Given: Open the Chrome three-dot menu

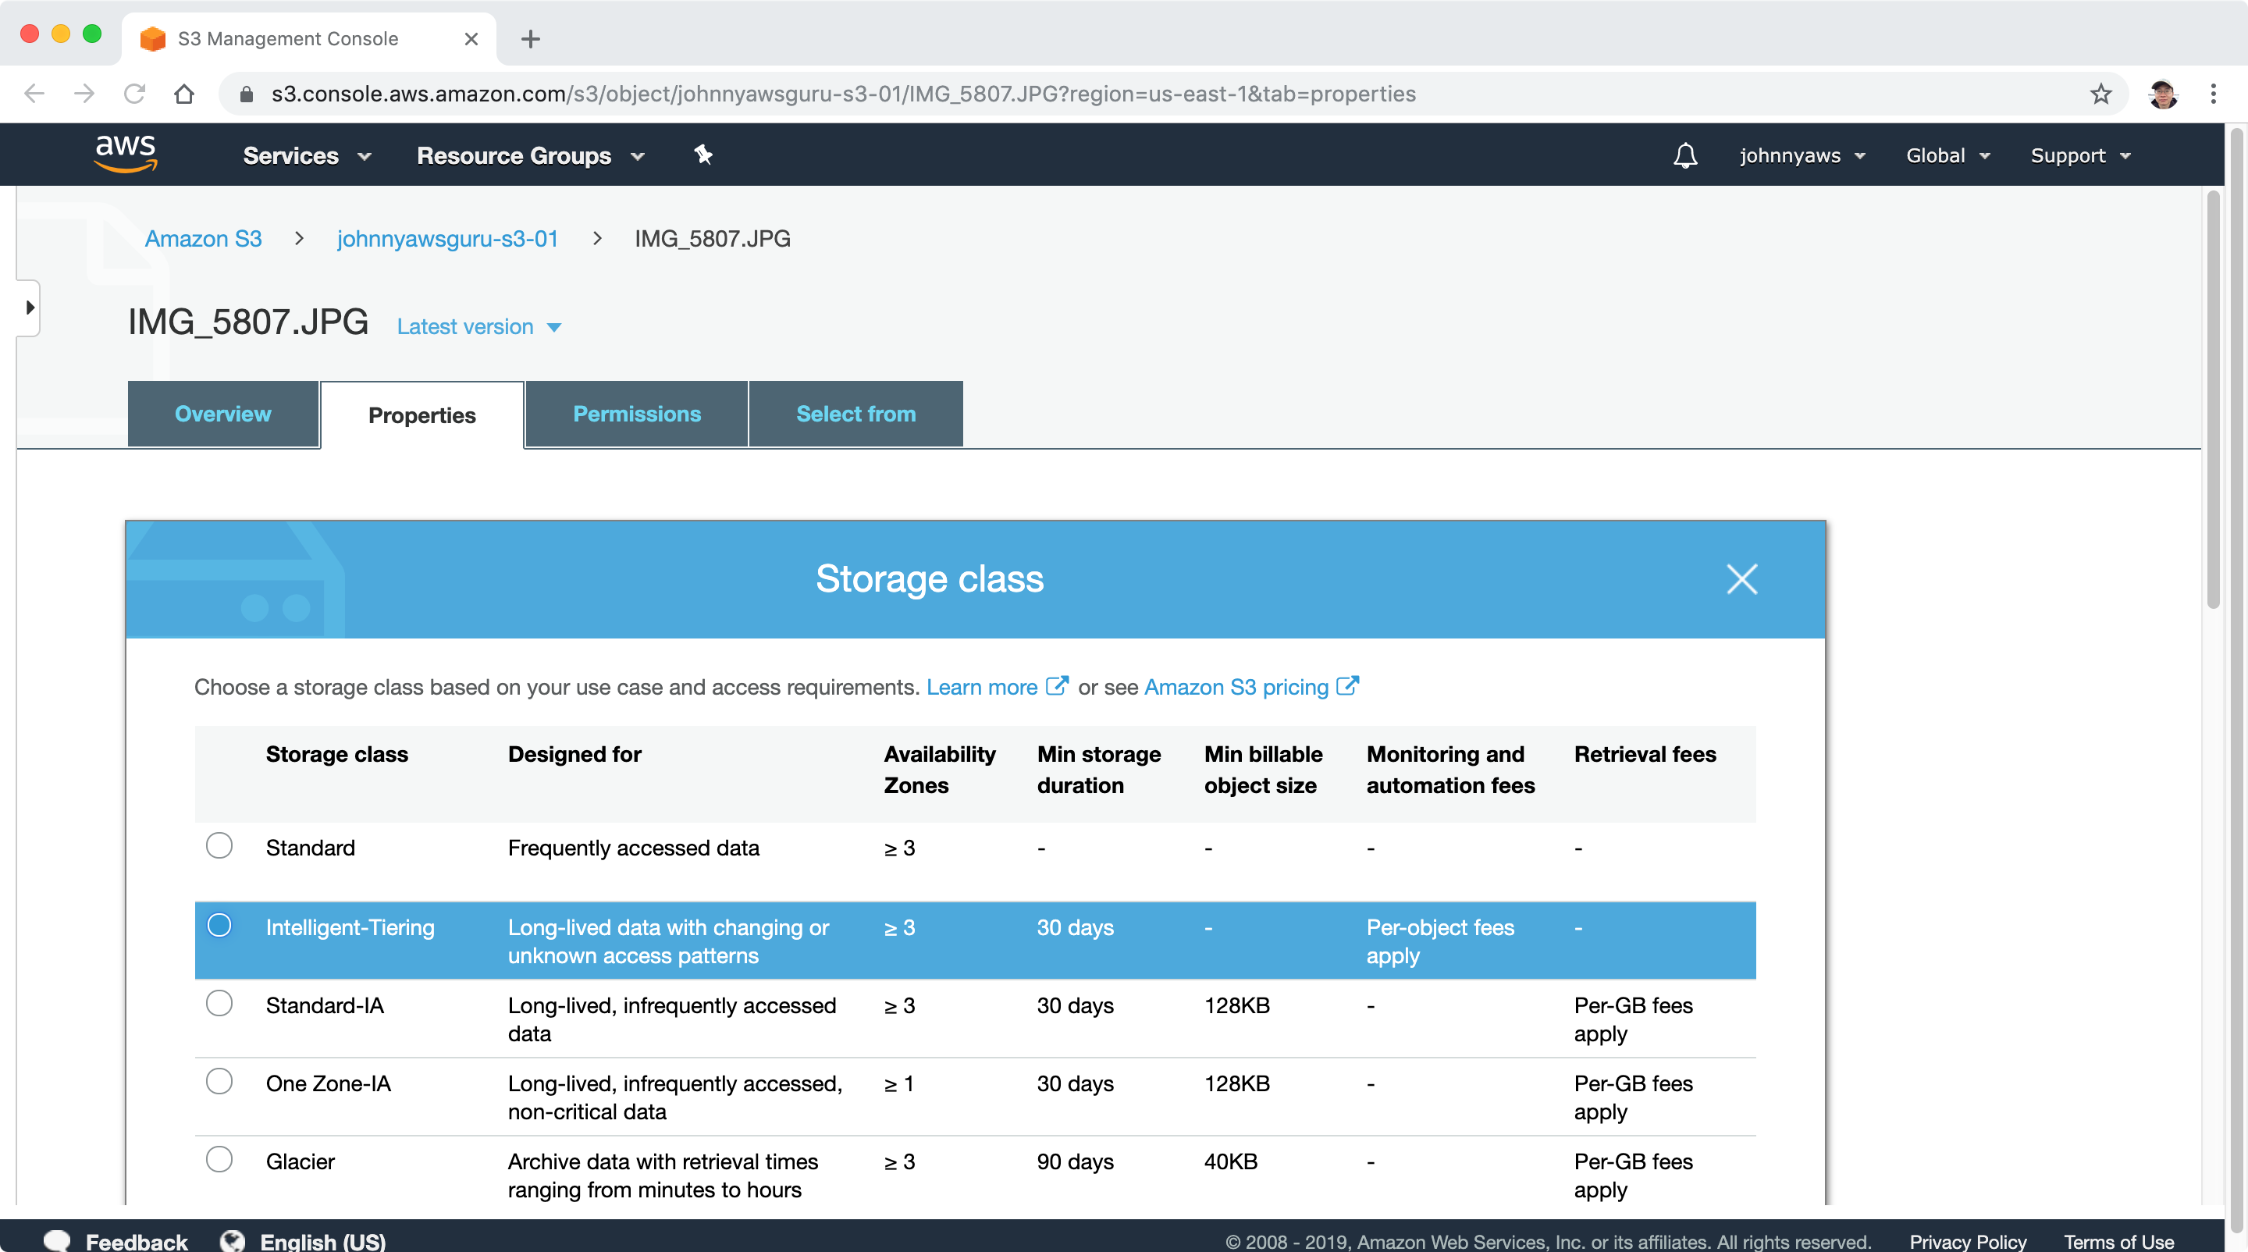Looking at the screenshot, I should tap(2213, 94).
